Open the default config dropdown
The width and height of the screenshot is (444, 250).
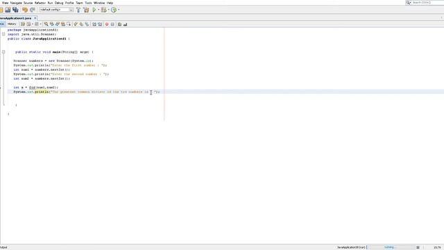tap(56, 10)
